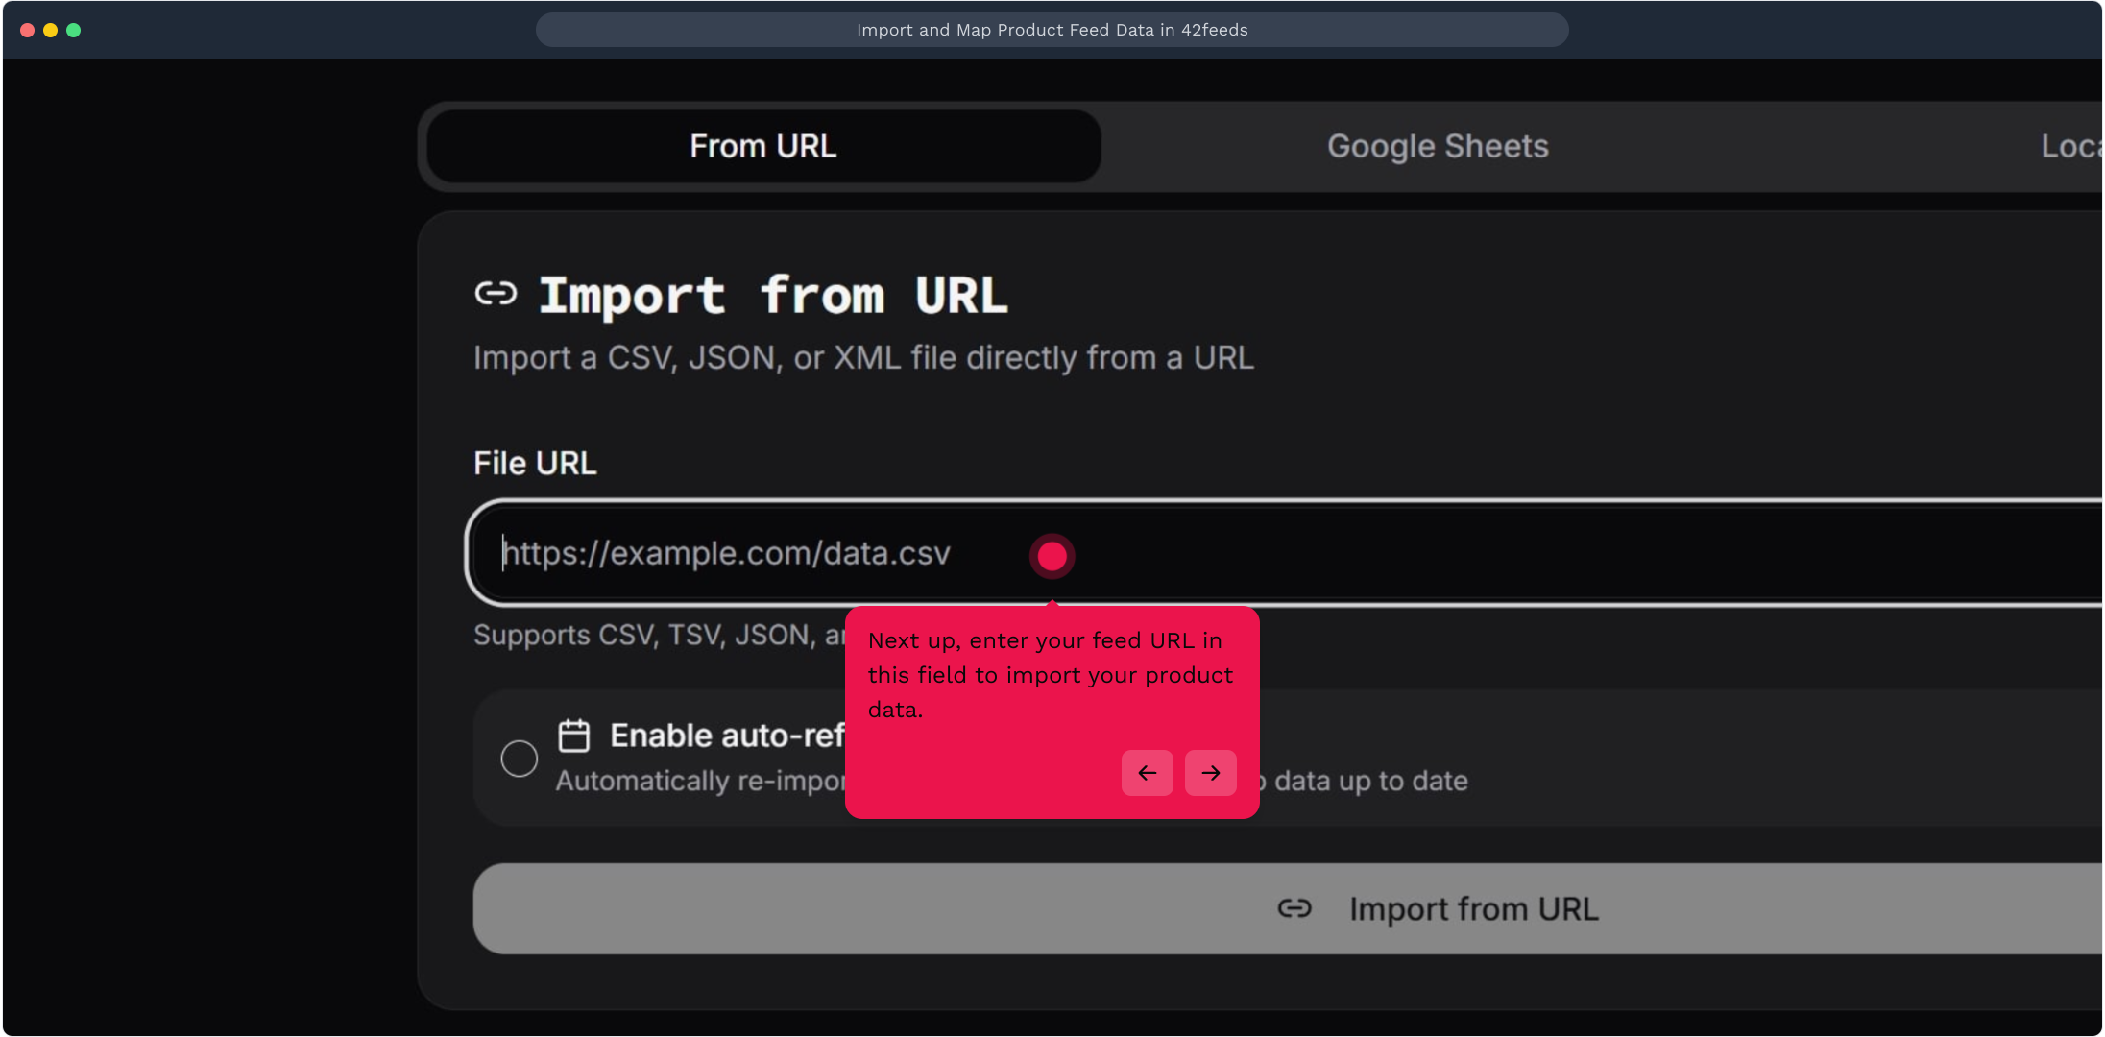Screen dimensions: 2105x1037
Task: Click the red tooltip instruction text
Action: click(x=1050, y=675)
